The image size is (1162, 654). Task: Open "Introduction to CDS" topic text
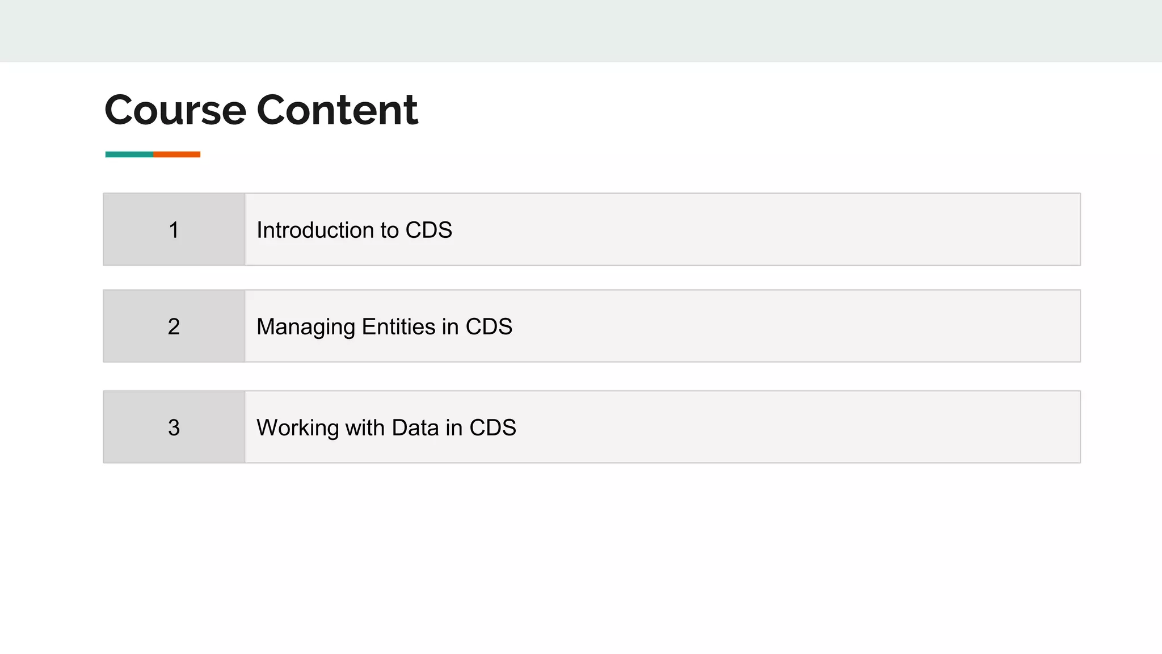(354, 230)
